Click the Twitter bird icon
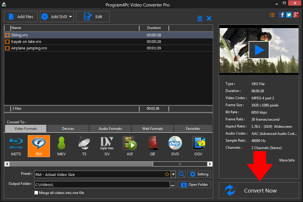This screenshot has width=303, height=202. (x=289, y=15)
